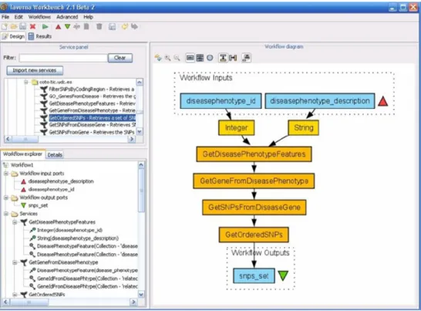The image size is (421, 311).
Task: Select diseasephenotype_description input port in explorer
Action: tap(61, 181)
